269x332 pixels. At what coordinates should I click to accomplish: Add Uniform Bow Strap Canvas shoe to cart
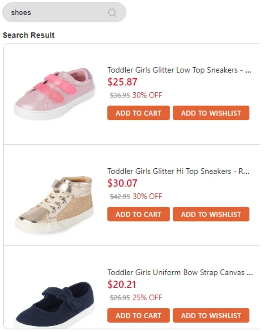138,315
